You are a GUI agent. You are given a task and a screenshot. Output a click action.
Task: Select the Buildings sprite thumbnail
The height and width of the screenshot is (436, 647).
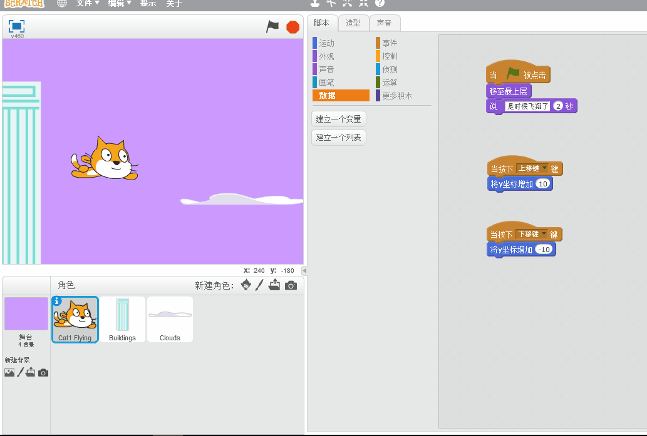[122, 320]
